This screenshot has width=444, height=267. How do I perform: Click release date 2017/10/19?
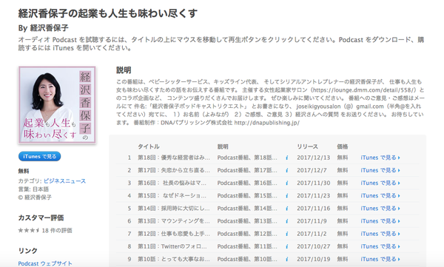(314, 260)
